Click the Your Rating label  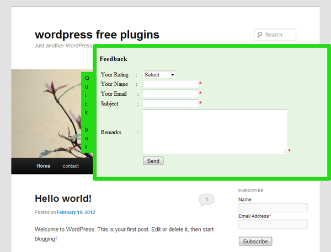[x=115, y=74]
